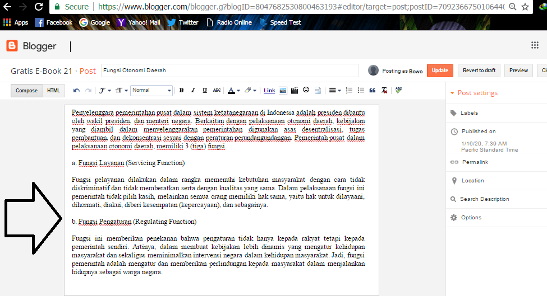Click the numbered list icon
547x296 pixels.
pos(349,91)
